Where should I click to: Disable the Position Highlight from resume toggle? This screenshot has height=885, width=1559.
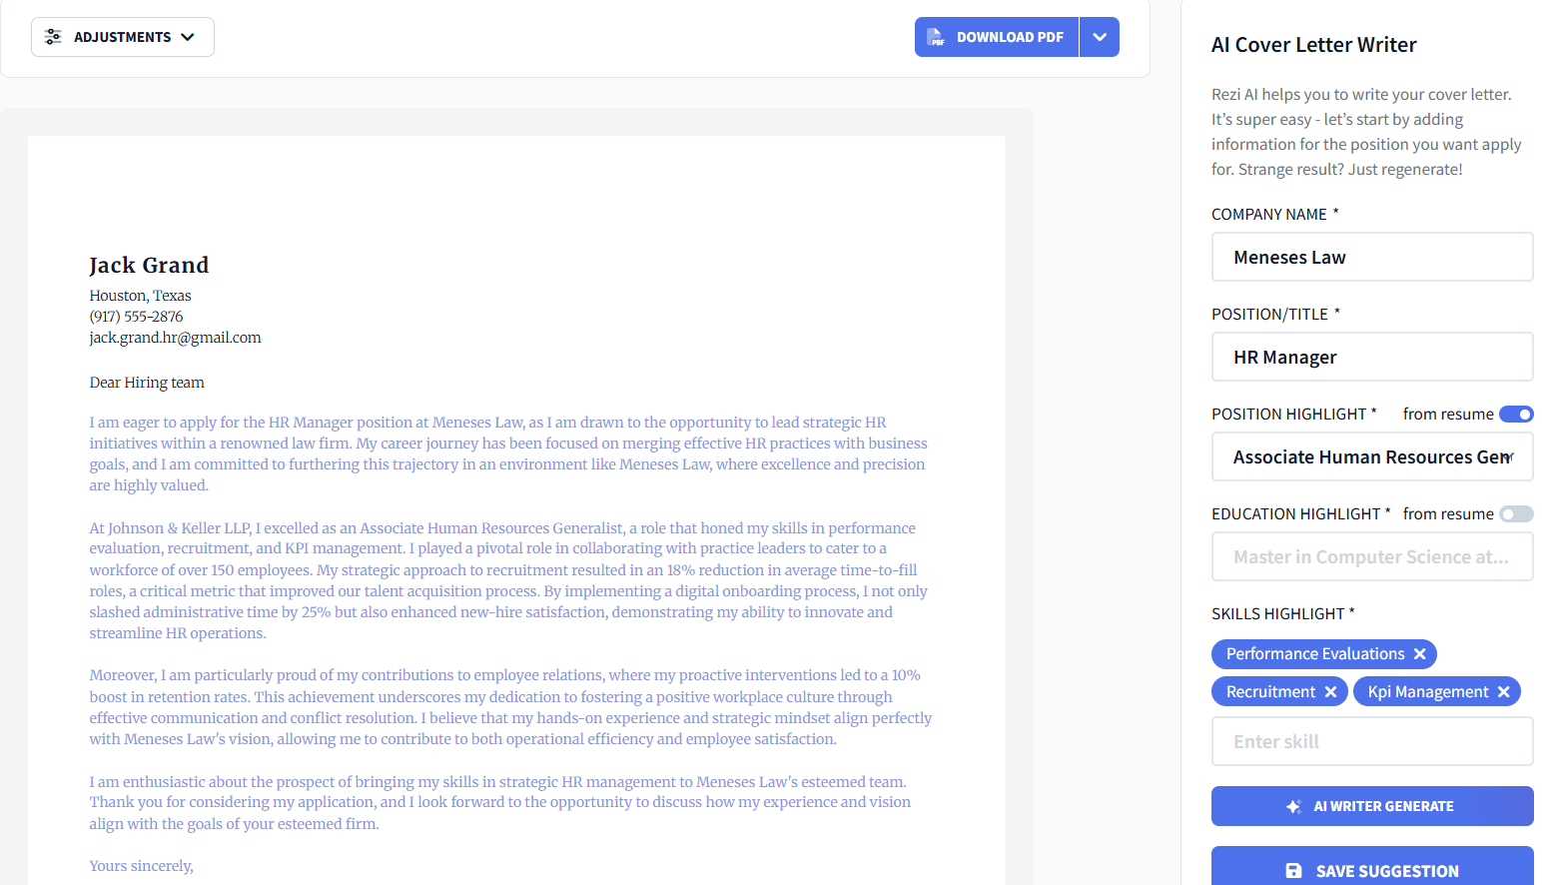tap(1516, 414)
